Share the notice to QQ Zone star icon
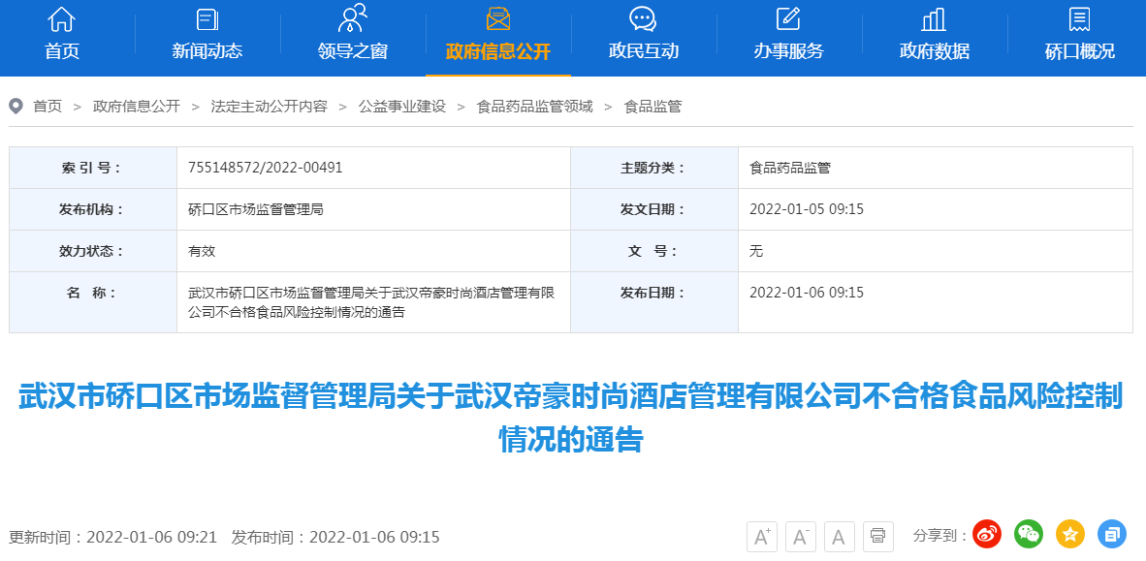 point(1069,533)
